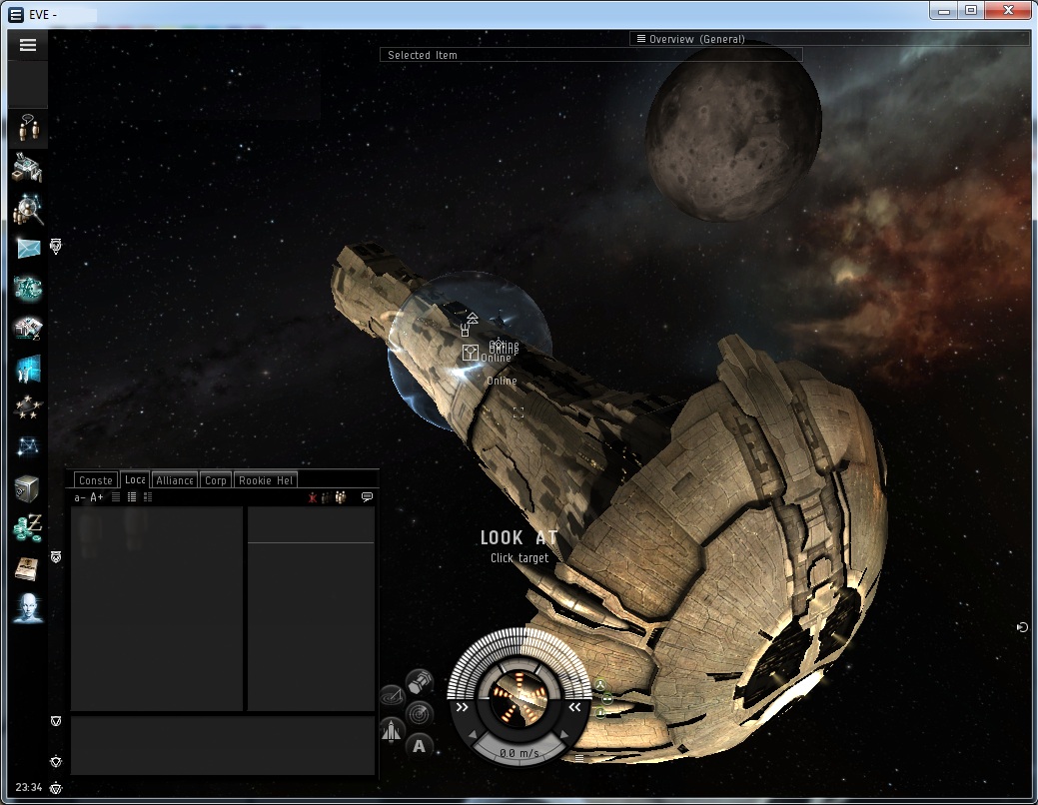
Task: Click the right triangle for maximum speed
Action: tap(564, 734)
